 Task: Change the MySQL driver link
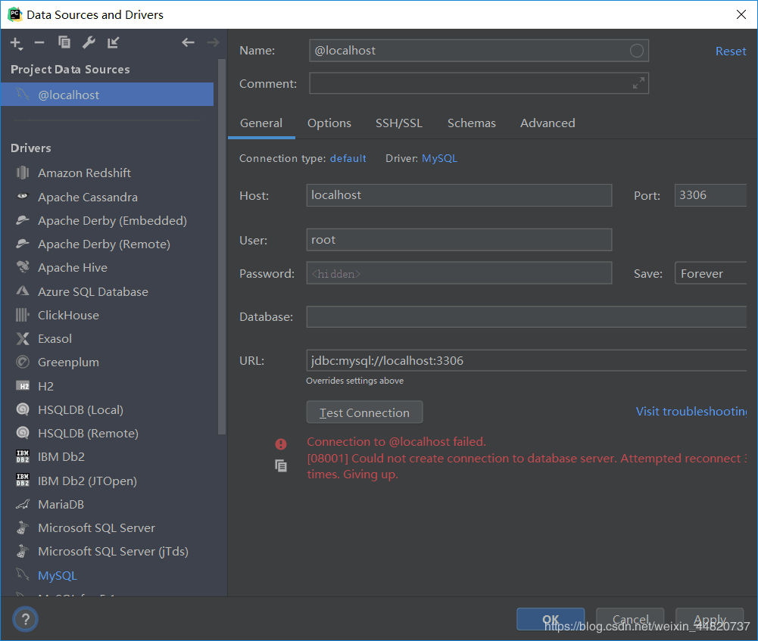point(439,158)
